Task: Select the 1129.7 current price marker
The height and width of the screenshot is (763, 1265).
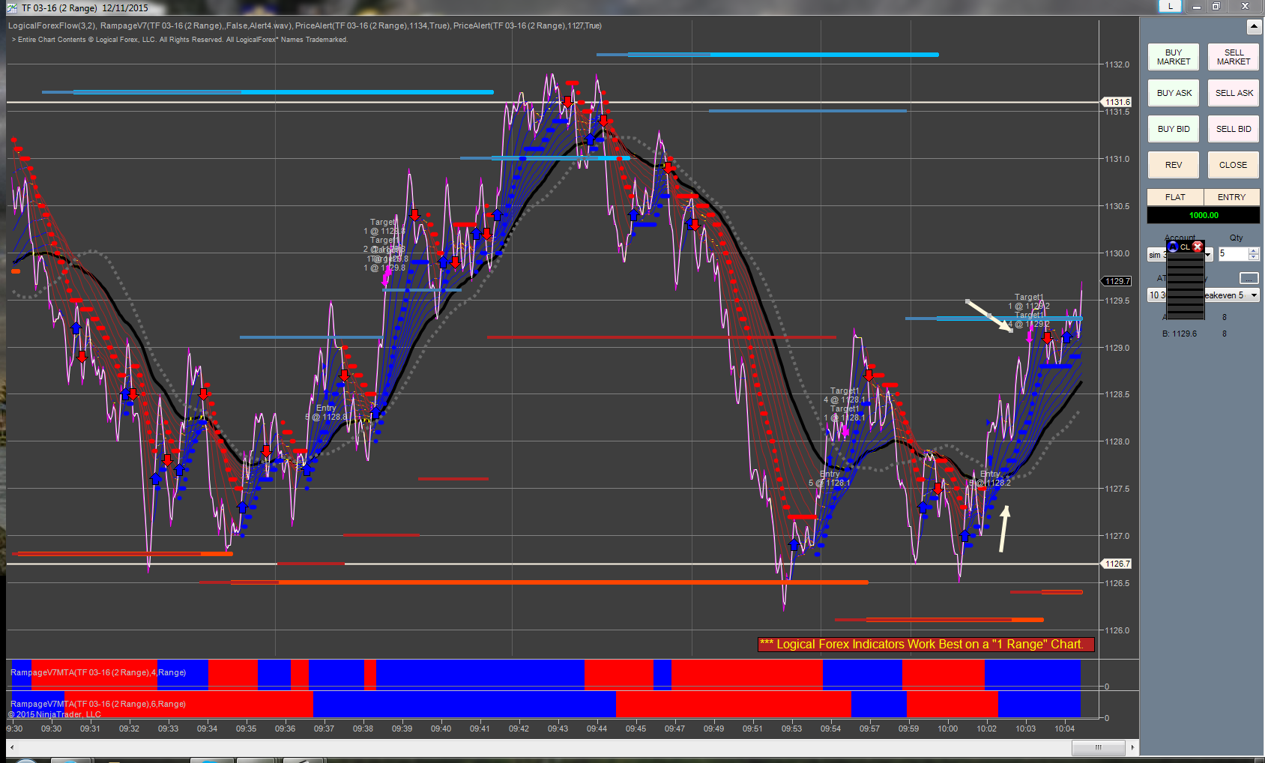Action: coord(1117,281)
